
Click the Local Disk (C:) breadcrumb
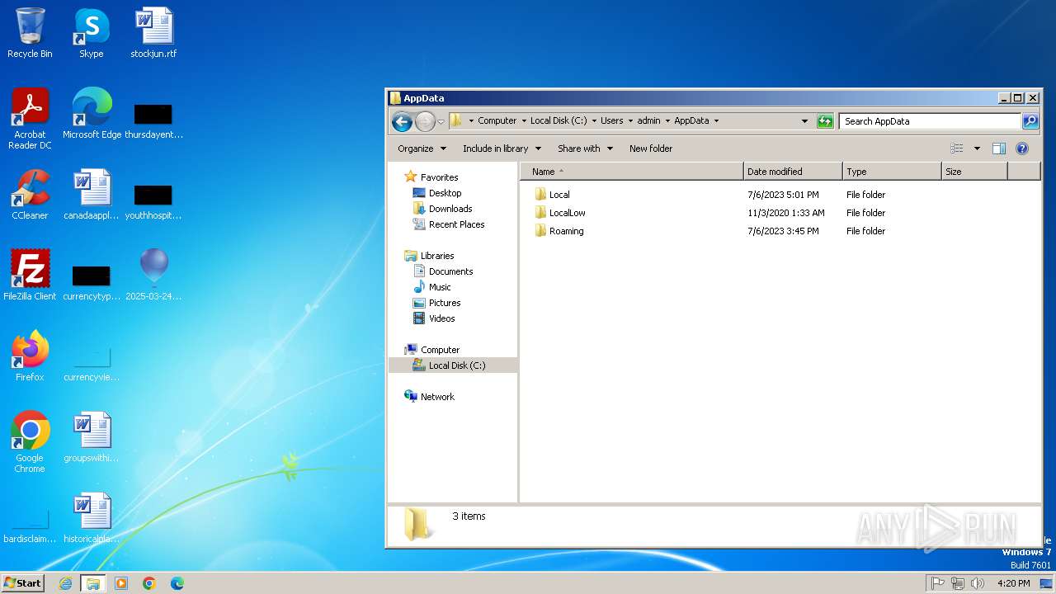[559, 121]
